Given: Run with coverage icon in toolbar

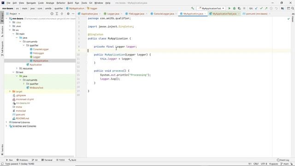Looking at the screenshot, I should click(239, 8).
